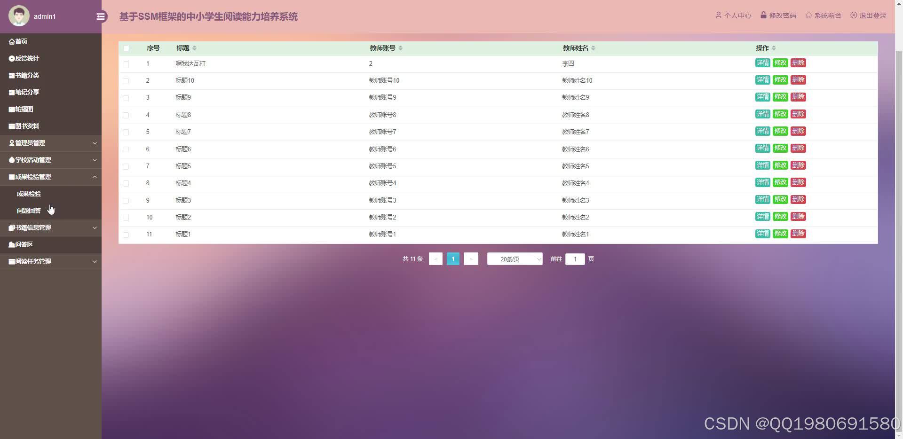
Task: Open 轮播图 settings
Action: click(23, 109)
